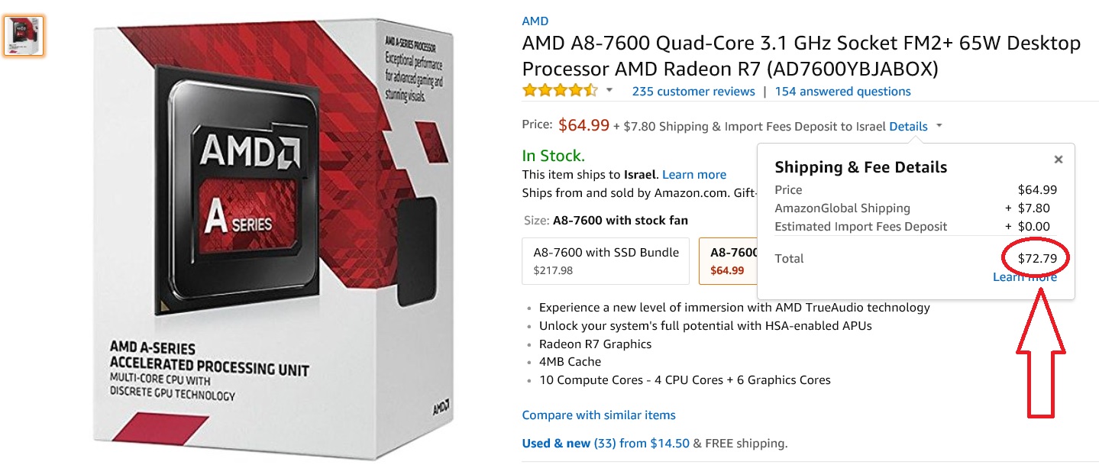Expand the star rating dropdown arrow
The height and width of the screenshot is (465, 1099).
(x=609, y=91)
